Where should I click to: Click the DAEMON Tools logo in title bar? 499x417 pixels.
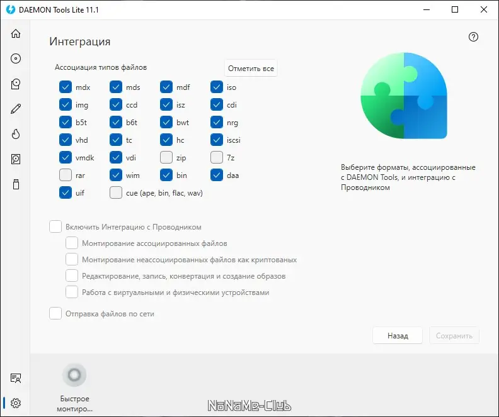pyautogui.click(x=11, y=9)
